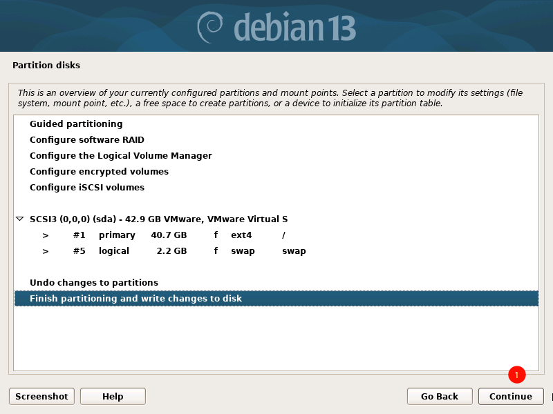Select the SCSI3 (sda) VMware disk row
This screenshot has width=553, height=414.
pyautogui.click(x=159, y=219)
